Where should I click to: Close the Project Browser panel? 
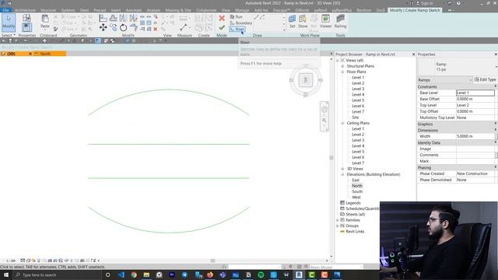click(413, 54)
